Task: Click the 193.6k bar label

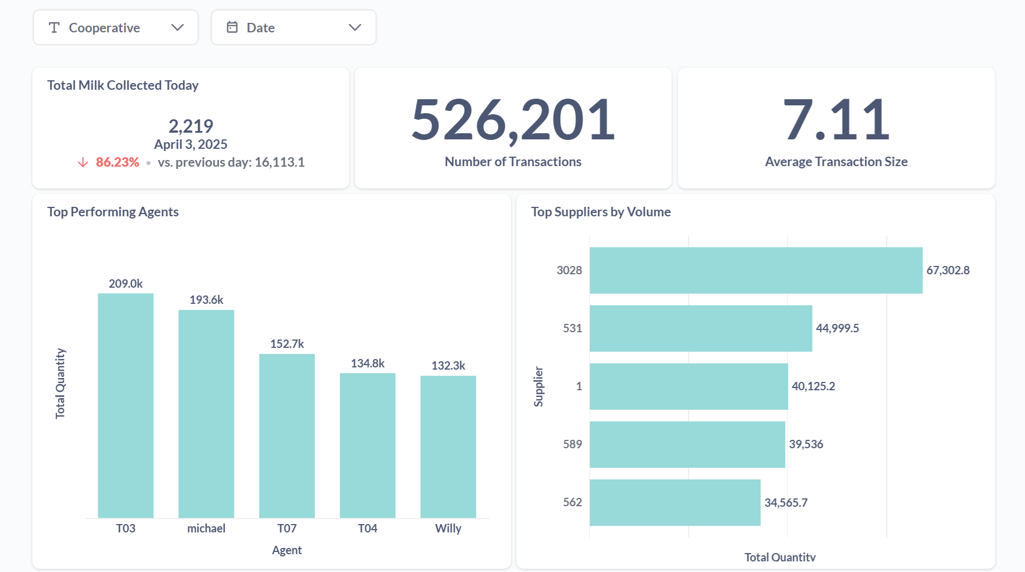Action: [x=206, y=300]
